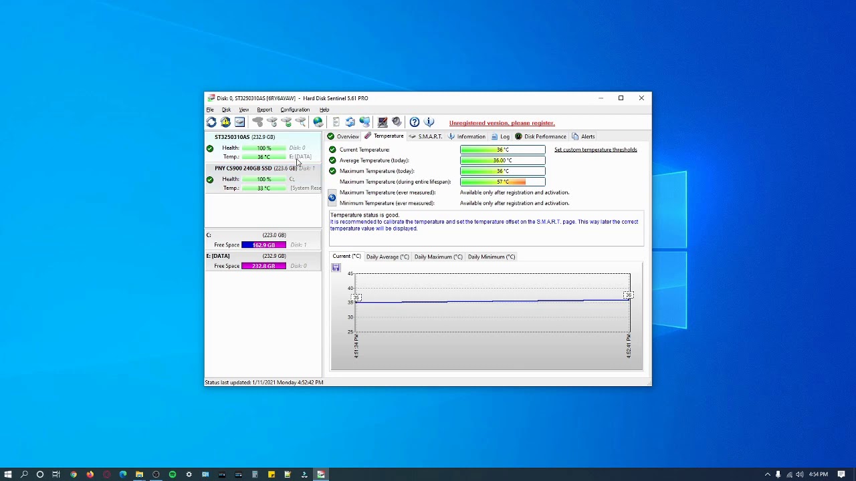
Task: Select the Temperature tab
Action: 384,136
